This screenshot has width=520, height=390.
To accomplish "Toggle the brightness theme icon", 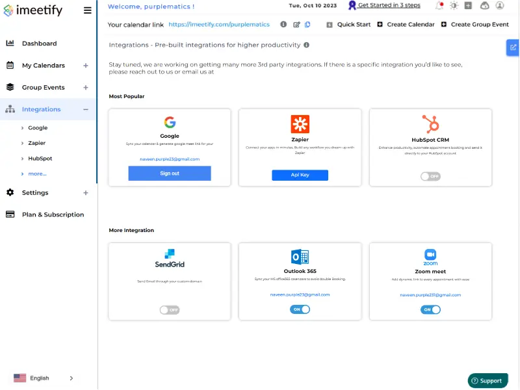I will pos(454,6).
